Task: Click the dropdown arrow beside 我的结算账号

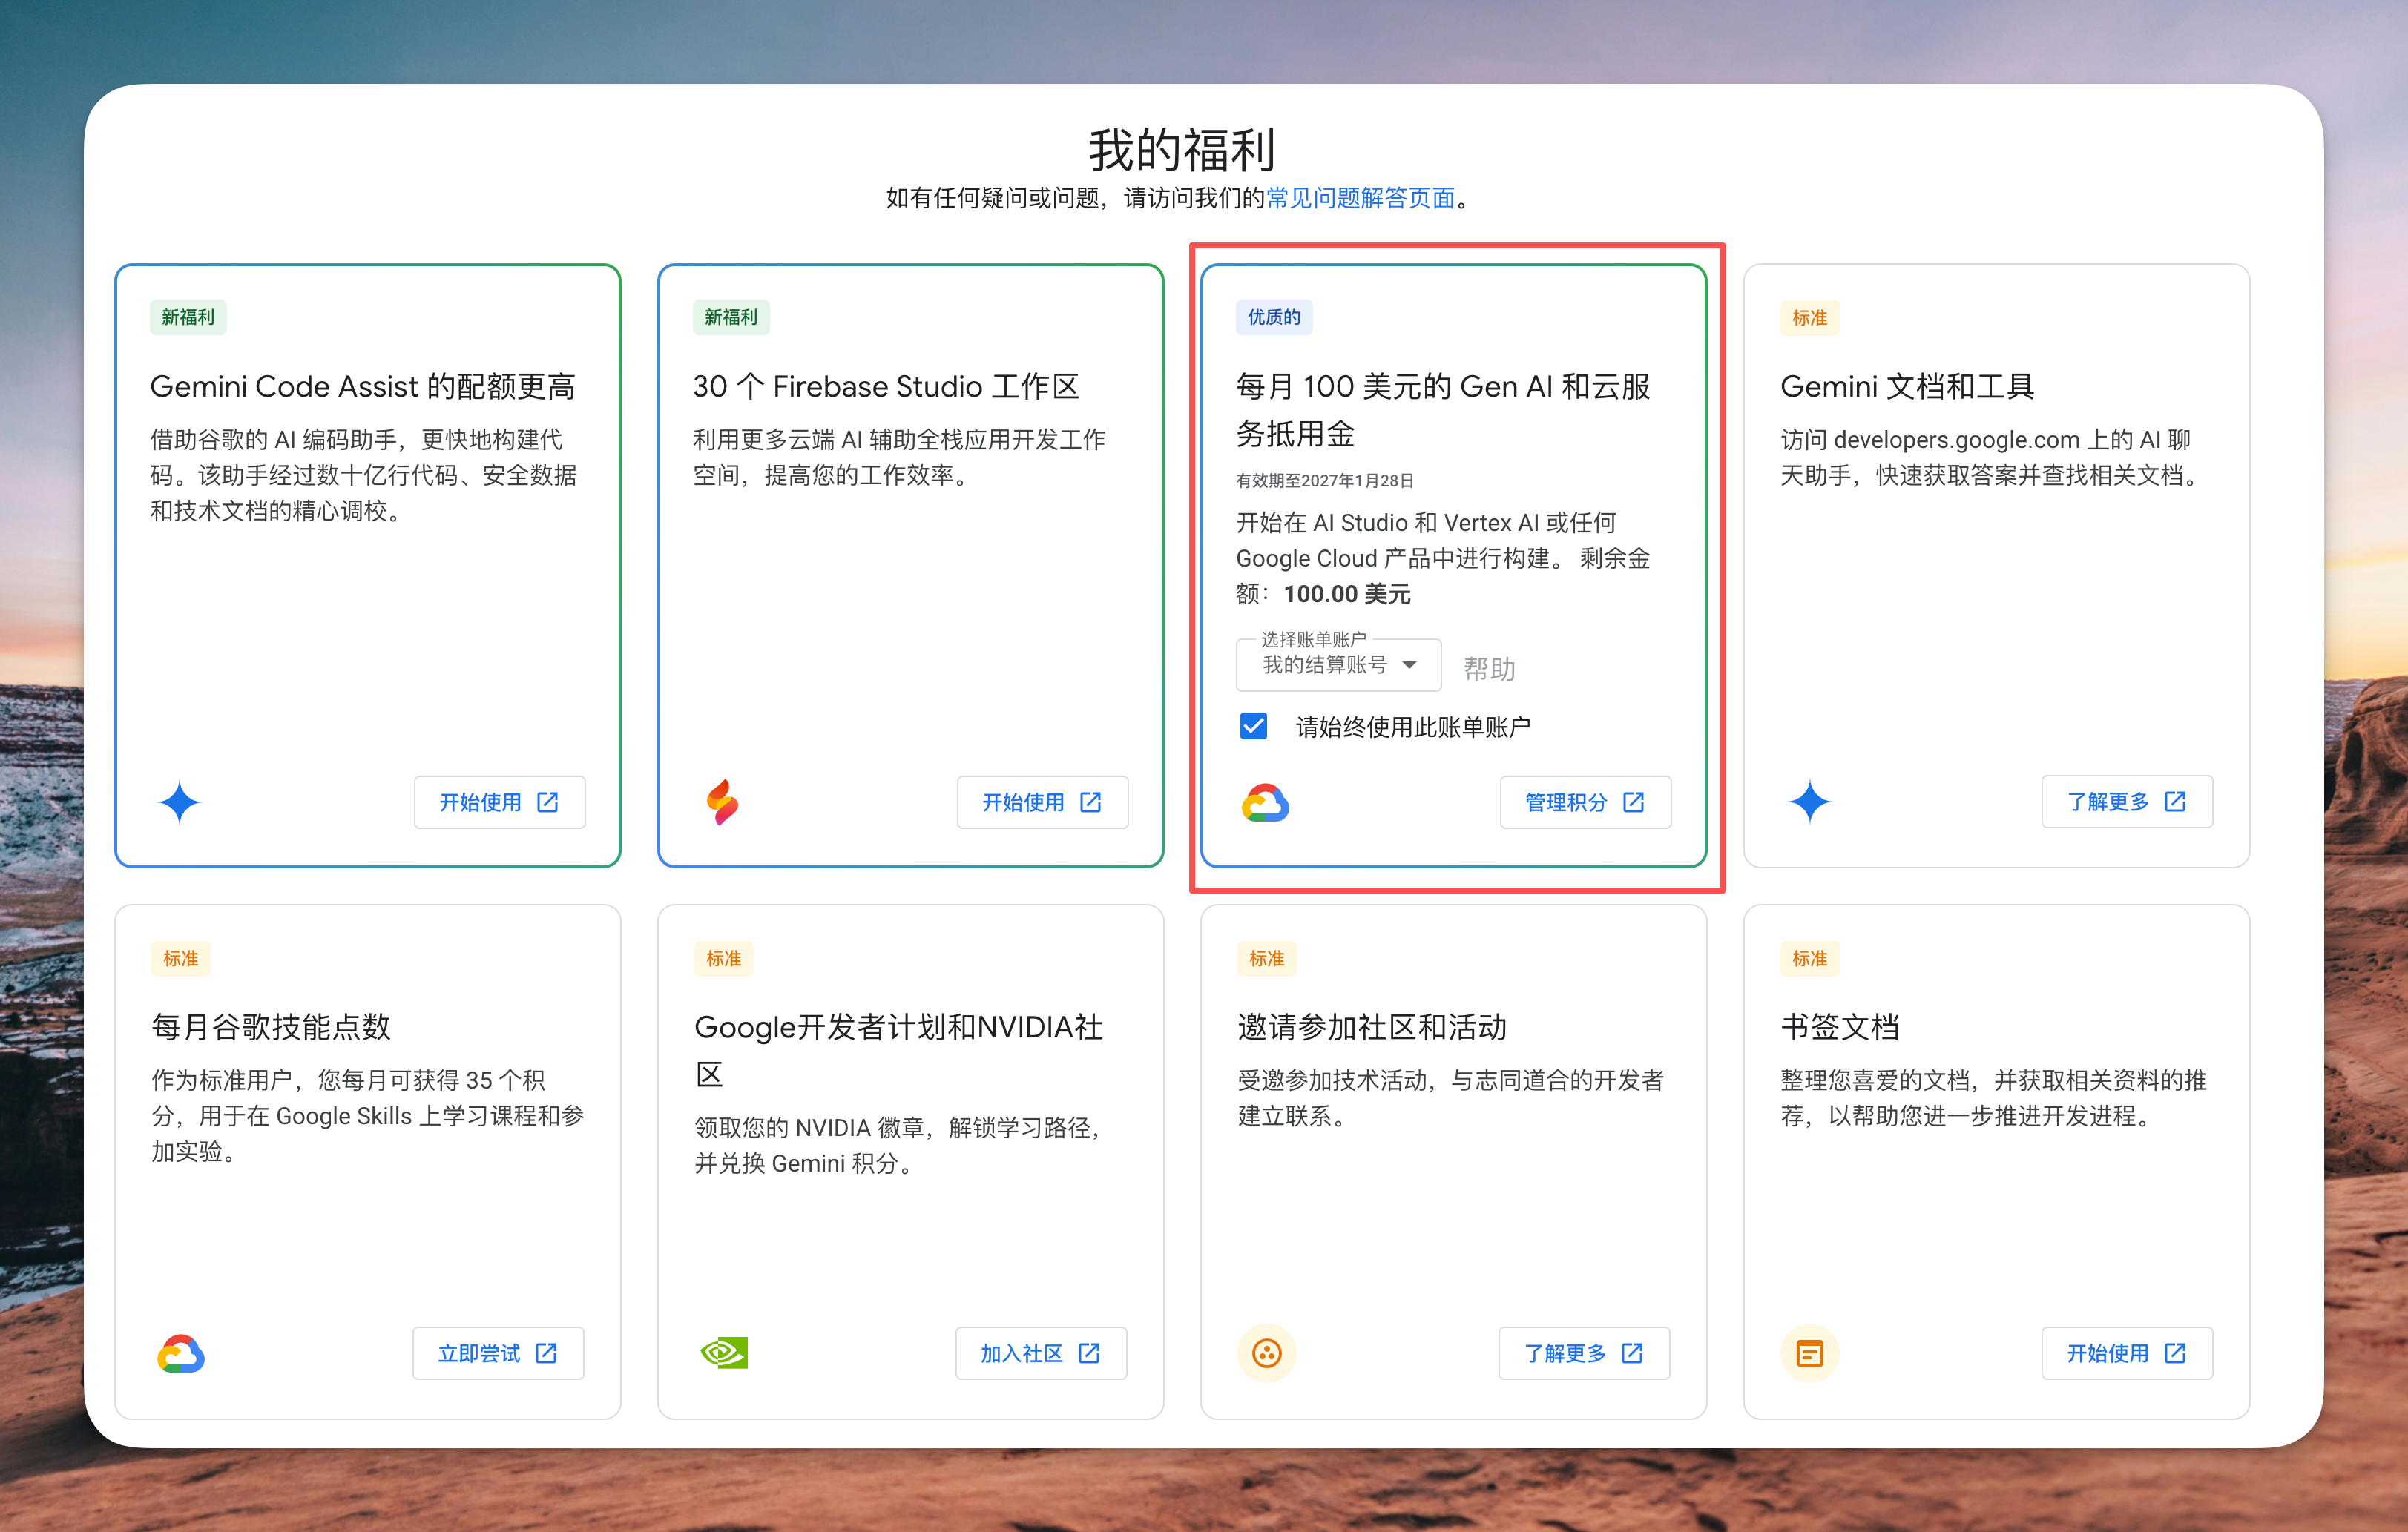Action: (x=1409, y=666)
